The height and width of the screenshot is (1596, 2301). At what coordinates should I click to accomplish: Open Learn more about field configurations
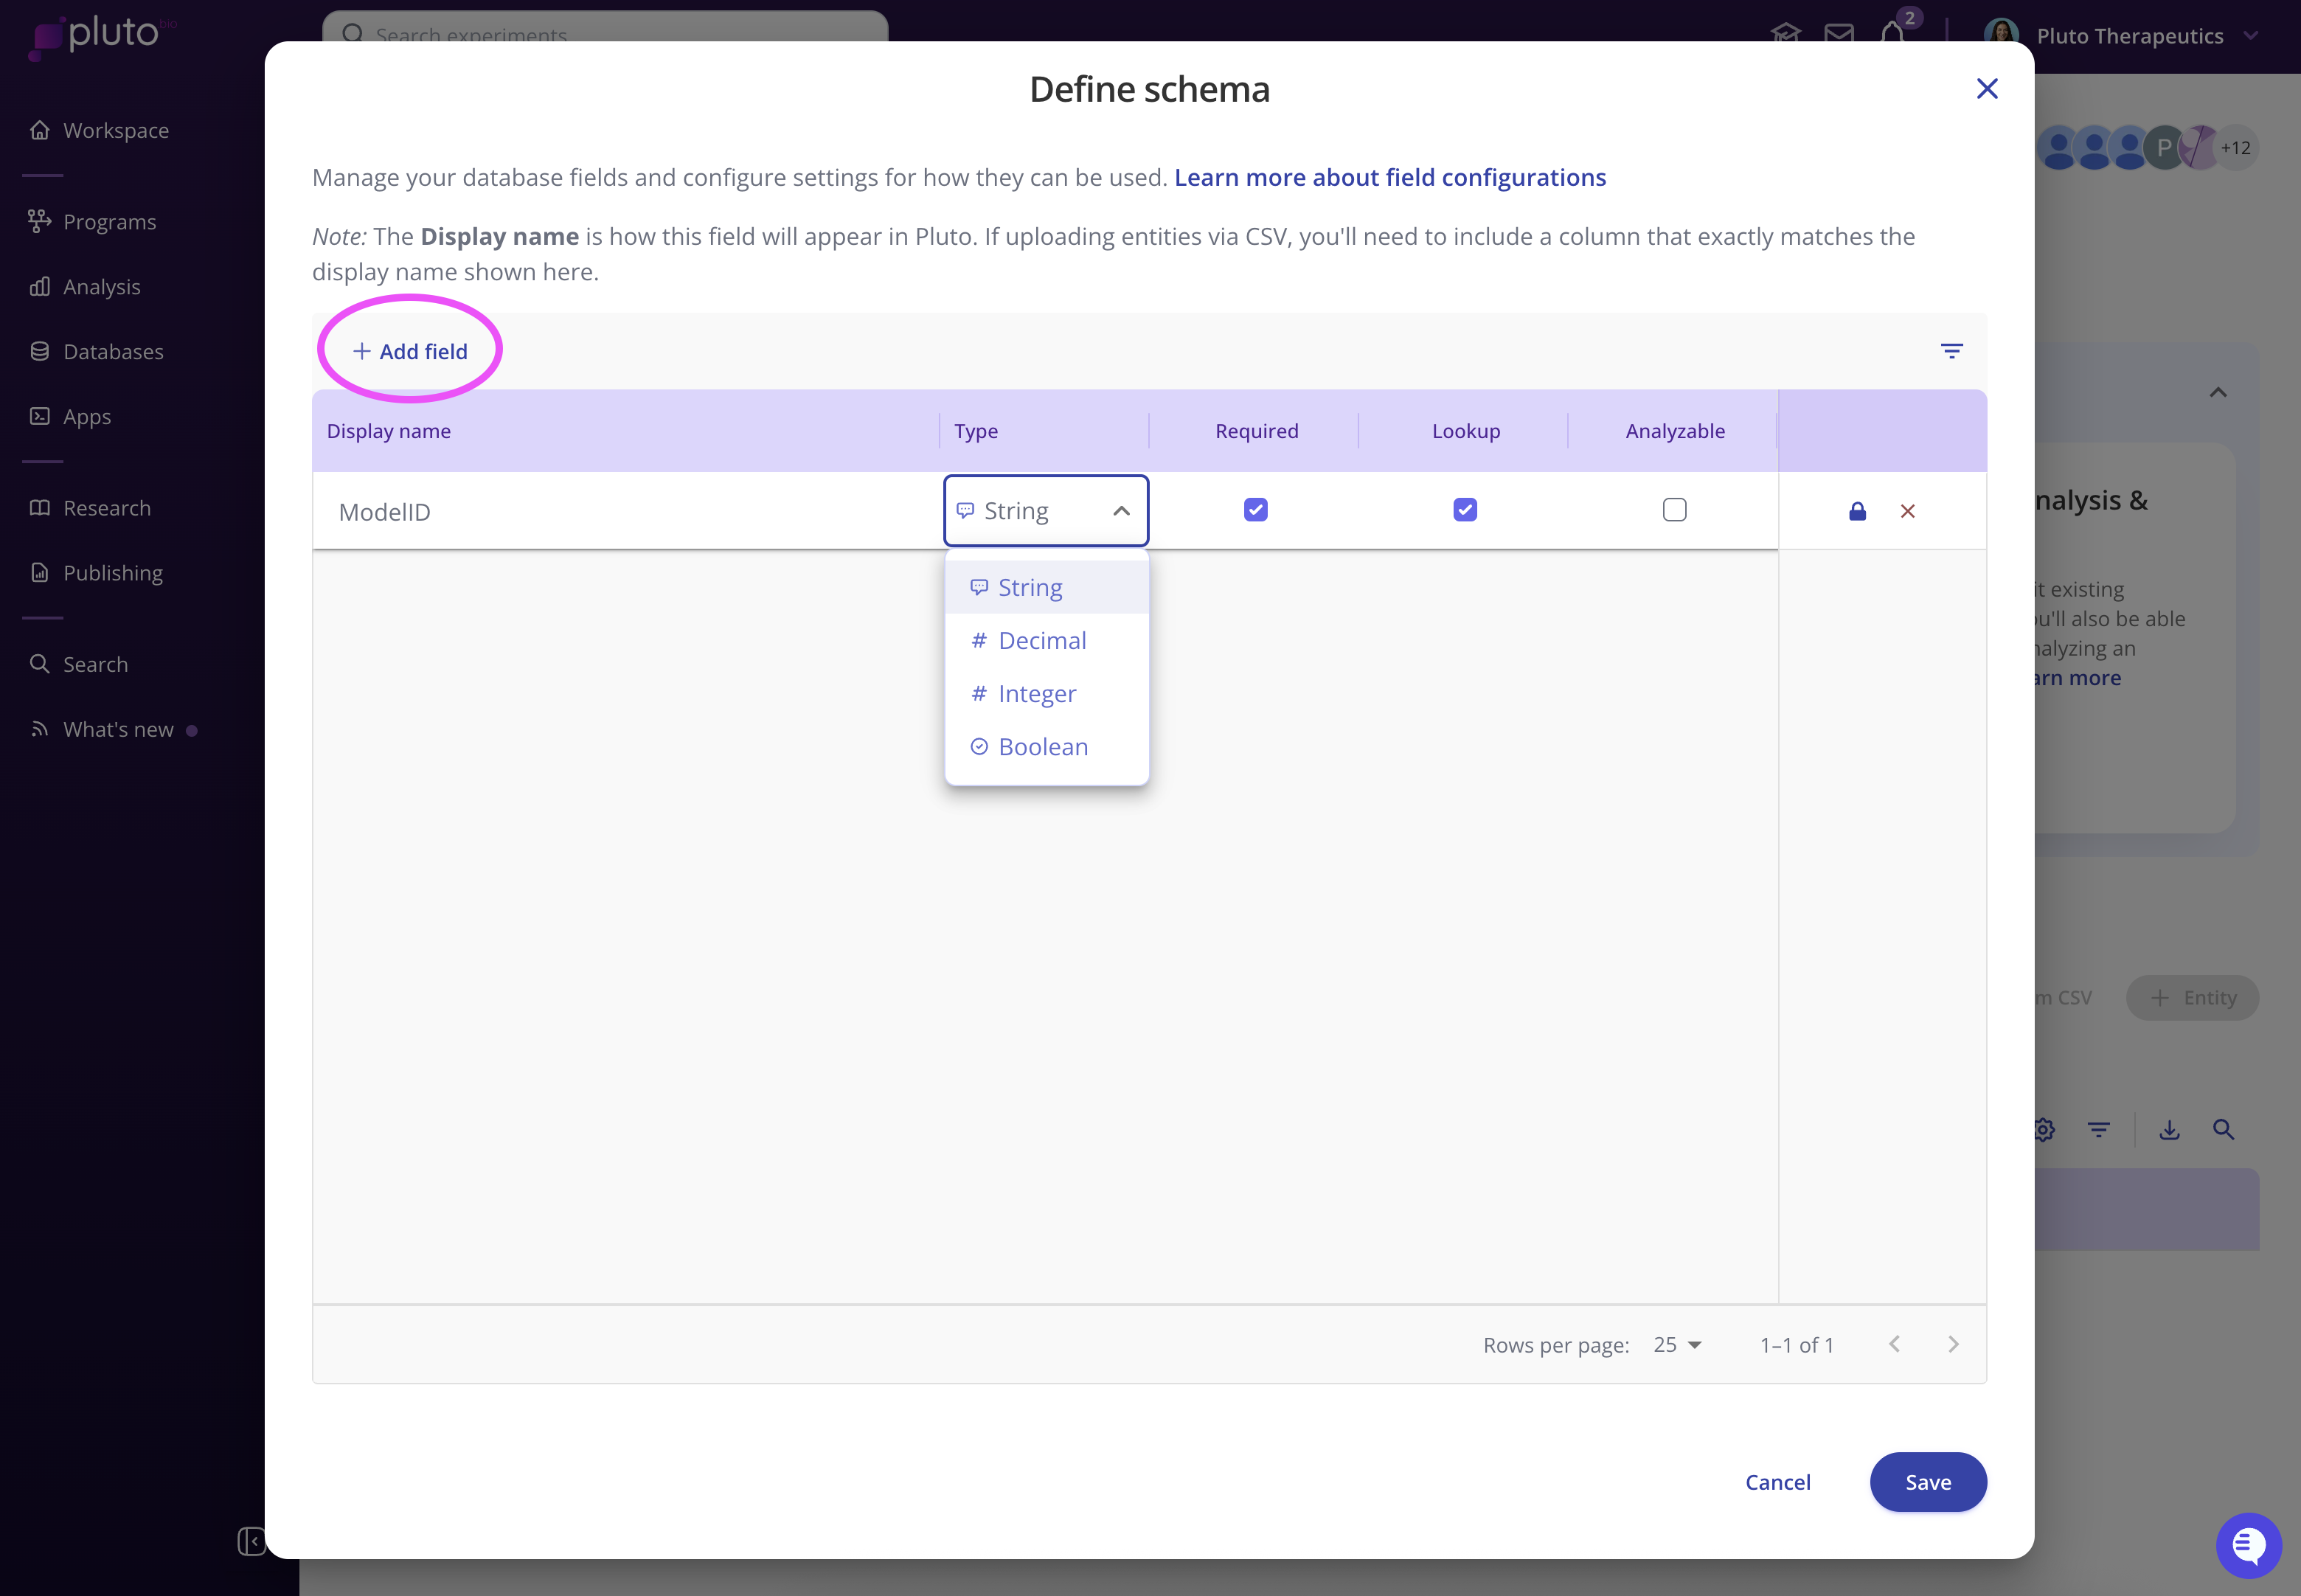(1389, 177)
